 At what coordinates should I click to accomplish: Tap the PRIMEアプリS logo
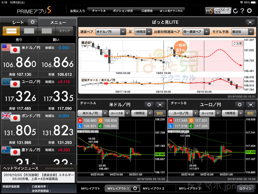34,11
